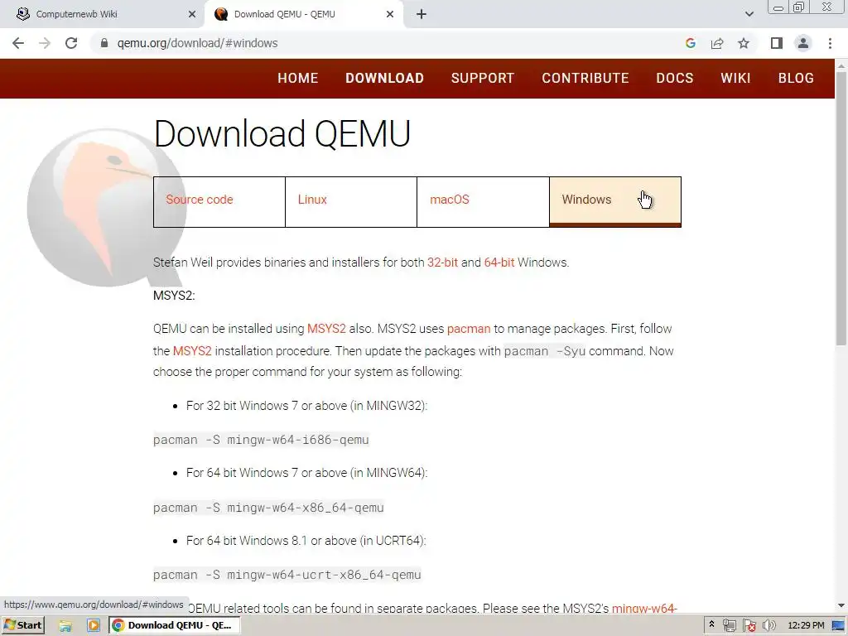Image resolution: width=848 pixels, height=636 pixels.
Task: Click the show desktop tray icon
Action: 839,626
